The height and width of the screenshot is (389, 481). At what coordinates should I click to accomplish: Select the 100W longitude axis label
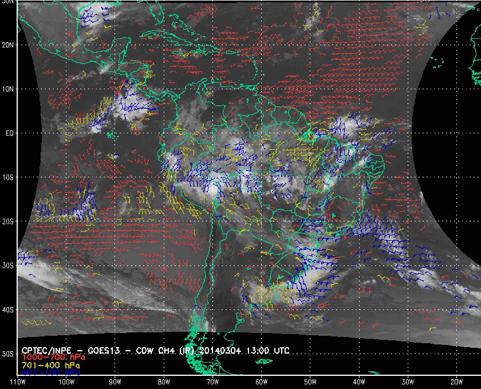[66, 382]
